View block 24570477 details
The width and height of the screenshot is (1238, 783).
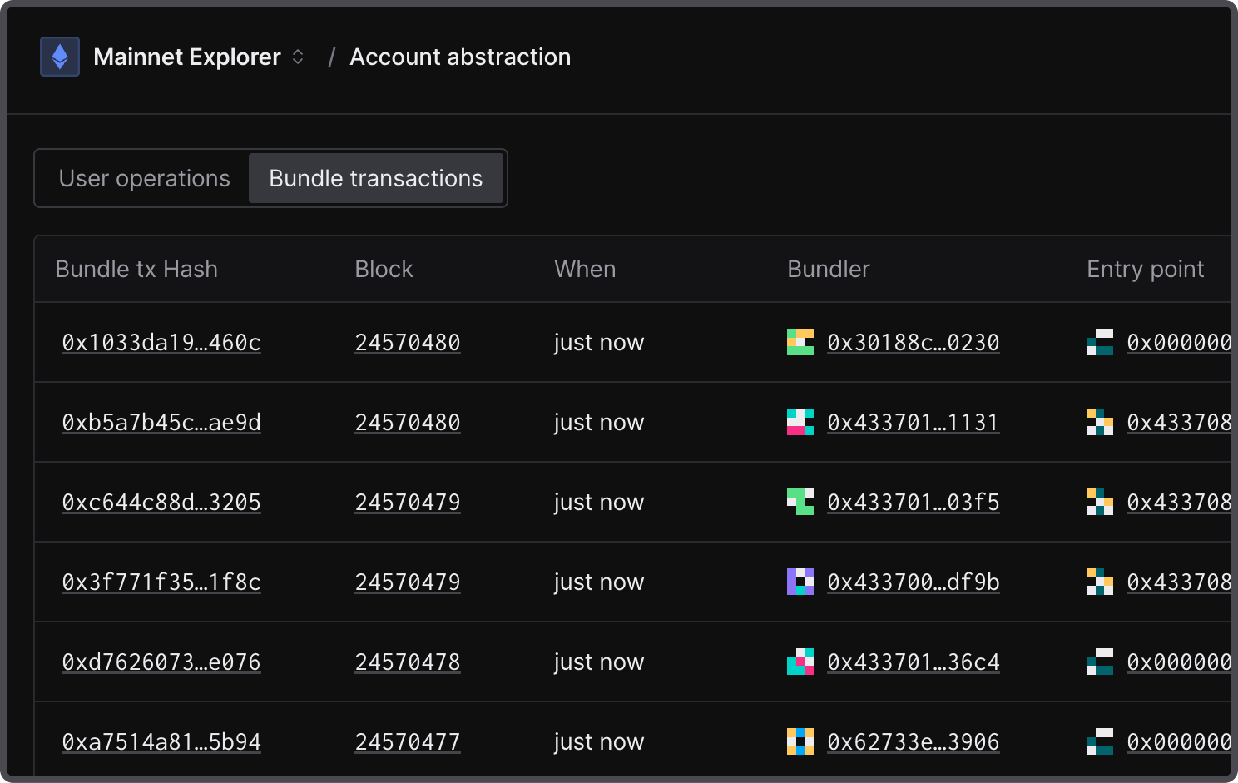click(408, 741)
